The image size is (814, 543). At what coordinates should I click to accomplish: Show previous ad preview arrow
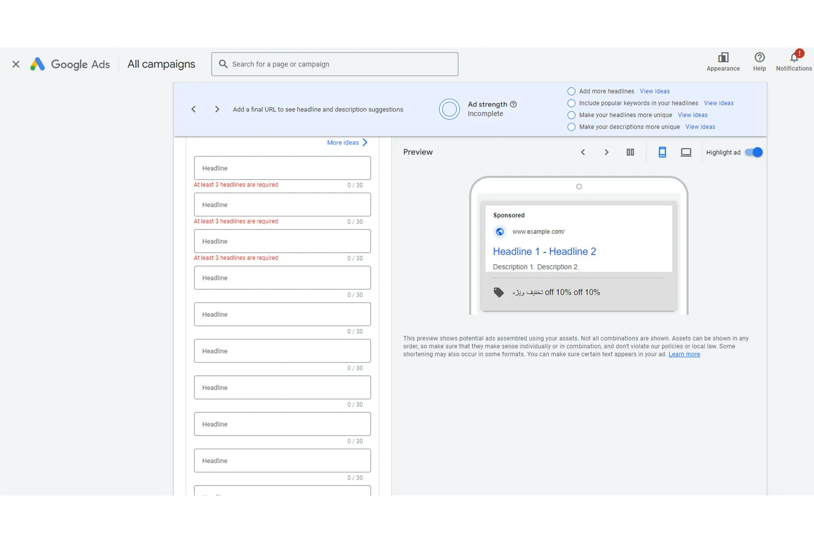coord(583,152)
